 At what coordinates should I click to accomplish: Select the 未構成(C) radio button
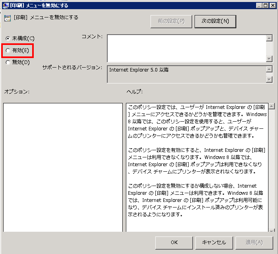point(8,39)
